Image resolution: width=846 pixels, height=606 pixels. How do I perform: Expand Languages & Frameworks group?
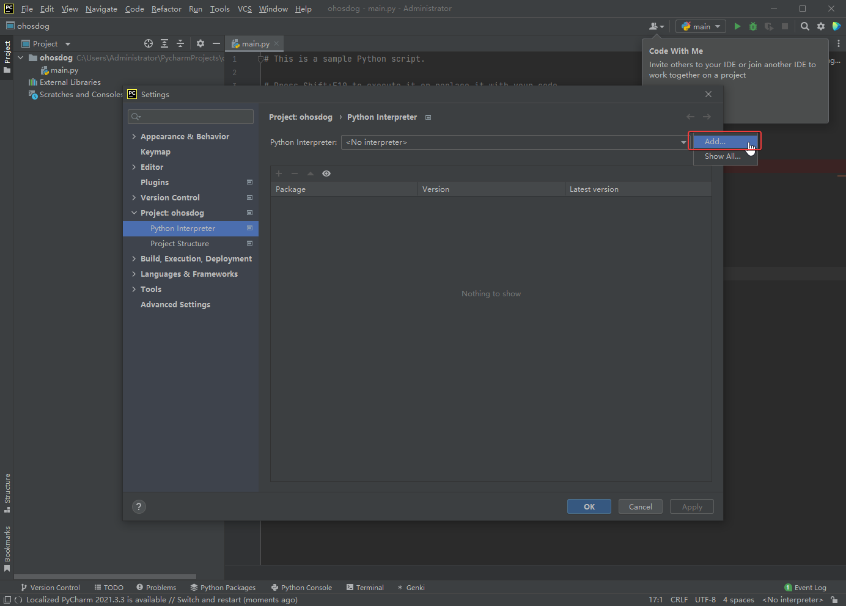[134, 274]
